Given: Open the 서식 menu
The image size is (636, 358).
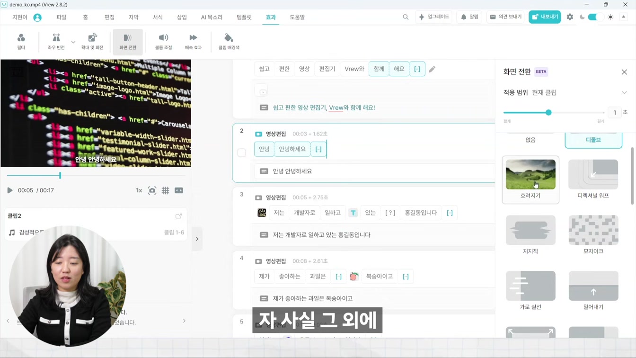Looking at the screenshot, I should click(158, 17).
